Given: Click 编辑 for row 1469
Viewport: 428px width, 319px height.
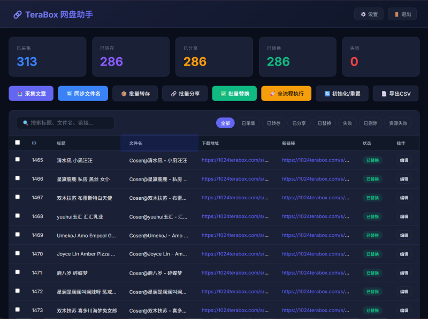Looking at the screenshot, I should pyautogui.click(x=404, y=235).
